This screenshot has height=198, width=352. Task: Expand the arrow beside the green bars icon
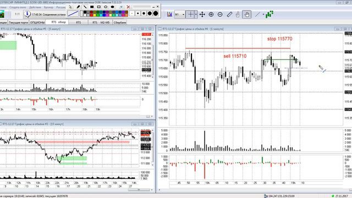pyautogui.click(x=263, y=15)
